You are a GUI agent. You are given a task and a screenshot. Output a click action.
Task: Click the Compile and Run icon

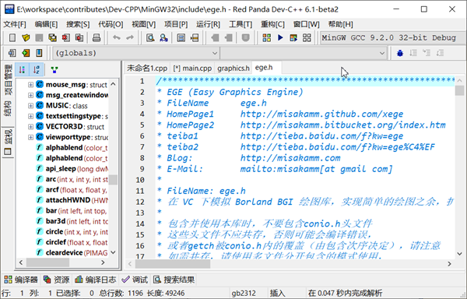pyautogui.click(x=293, y=38)
